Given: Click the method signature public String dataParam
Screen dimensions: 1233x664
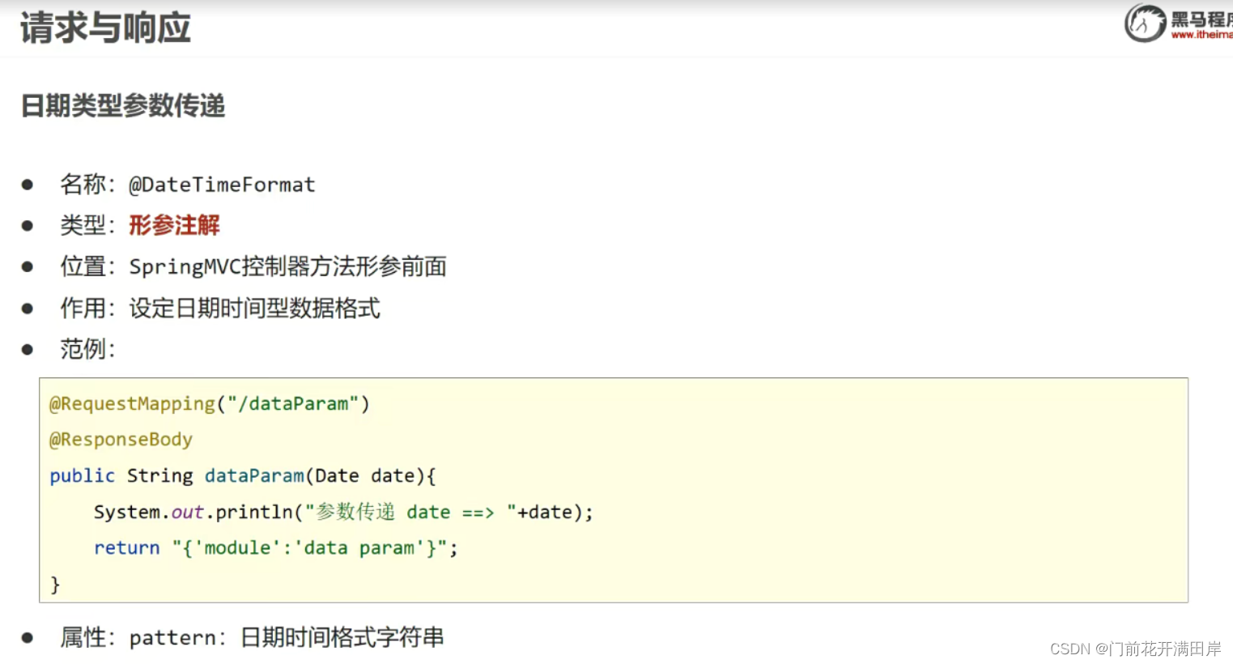Looking at the screenshot, I should pos(243,476).
